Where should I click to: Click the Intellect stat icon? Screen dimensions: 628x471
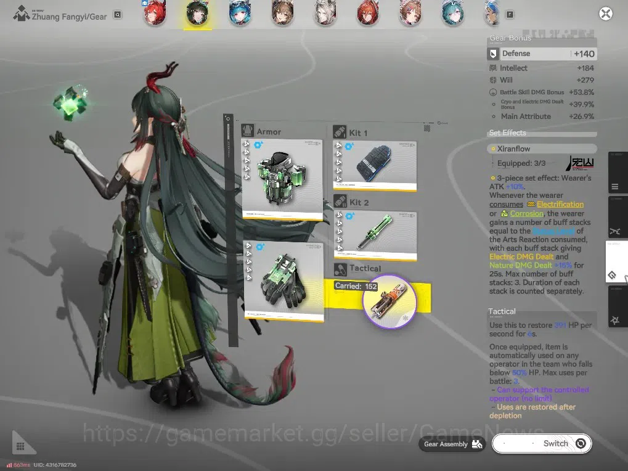point(493,68)
